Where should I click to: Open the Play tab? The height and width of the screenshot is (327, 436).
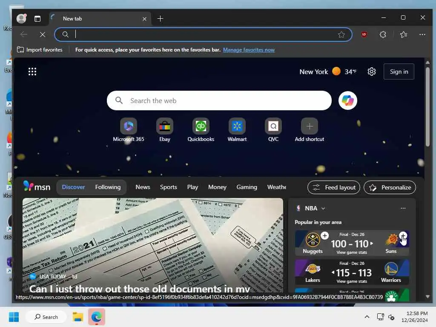192,187
